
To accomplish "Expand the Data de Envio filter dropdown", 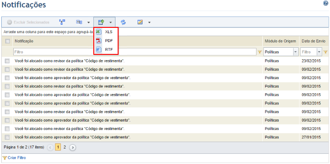I will pos(319,52).
